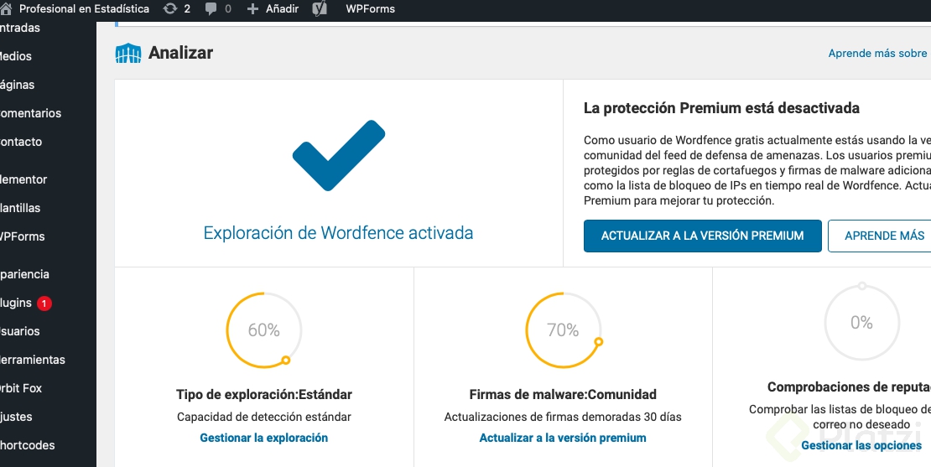Image resolution: width=931 pixels, height=467 pixels.
Task: Follow the Aprende más sobre link
Action: point(878,54)
